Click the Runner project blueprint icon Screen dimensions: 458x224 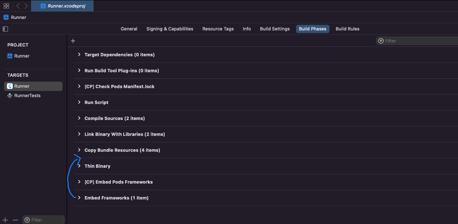(10, 56)
